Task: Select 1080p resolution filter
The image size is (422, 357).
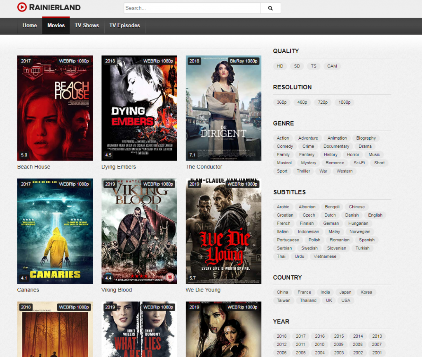Action: [344, 103]
